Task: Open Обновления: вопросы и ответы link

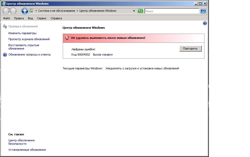Action: 29,55
